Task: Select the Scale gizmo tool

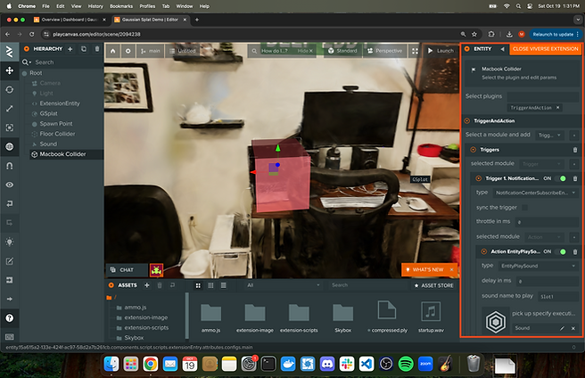Action: pos(9,108)
